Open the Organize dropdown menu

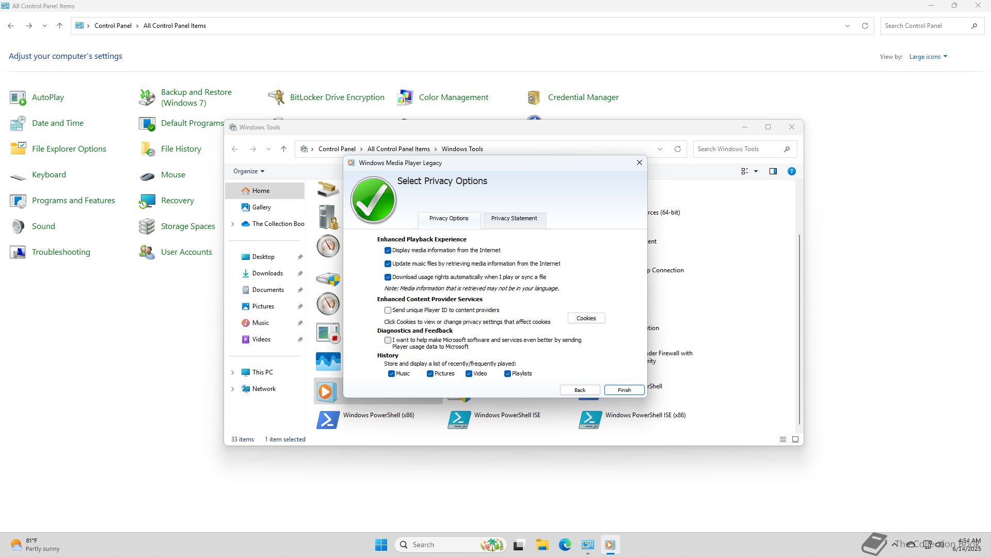tap(248, 171)
